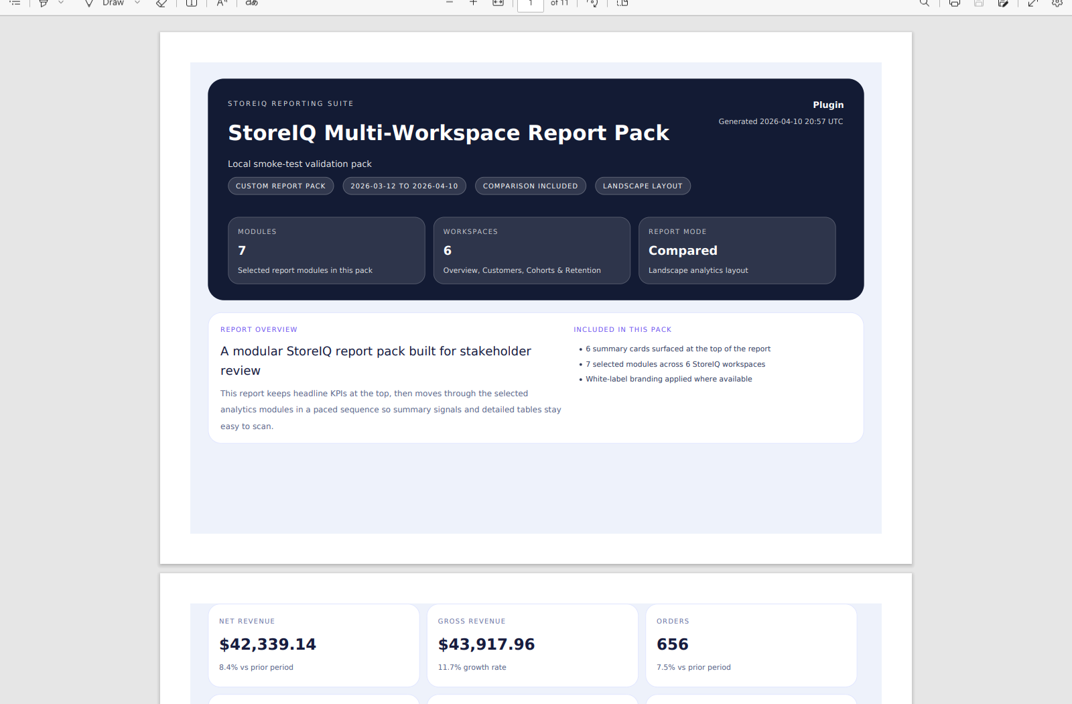
Task: Toggle fit to width view
Action: point(498,3)
